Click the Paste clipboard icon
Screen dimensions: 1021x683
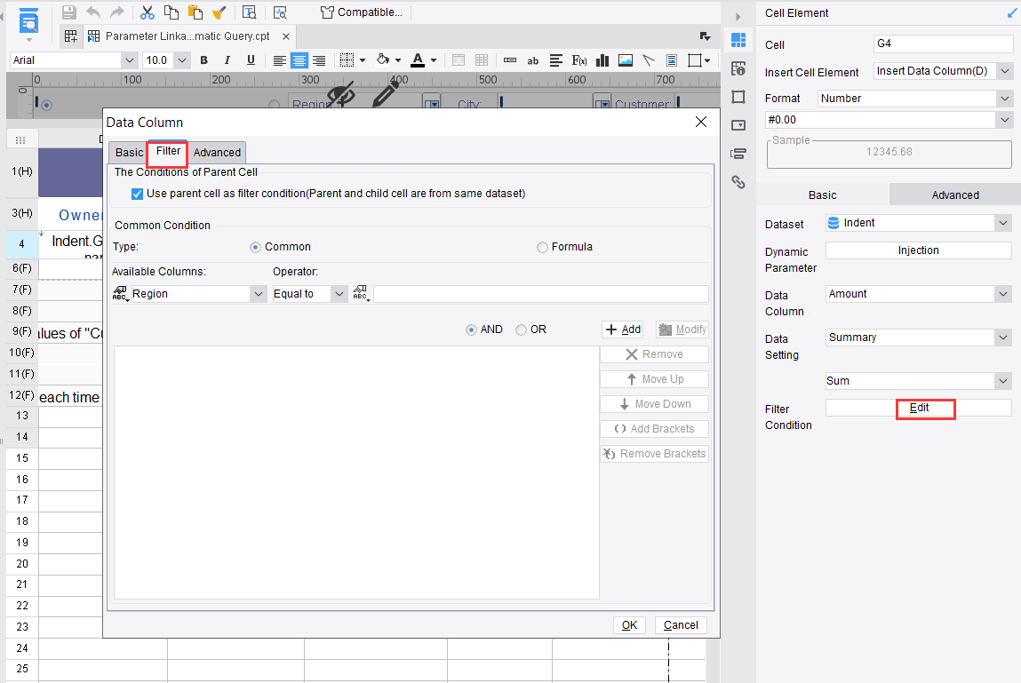click(195, 12)
